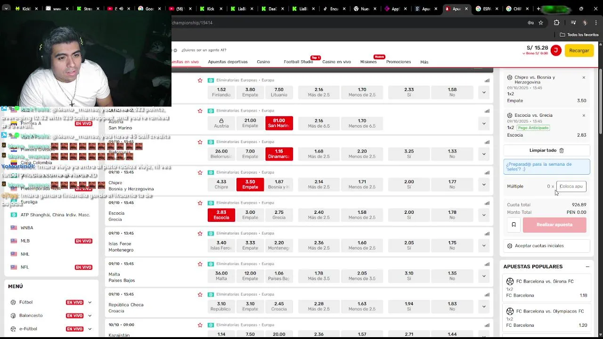Image resolution: width=603 pixels, height=339 pixels.
Task: Open the Casino tab
Action: point(263,62)
